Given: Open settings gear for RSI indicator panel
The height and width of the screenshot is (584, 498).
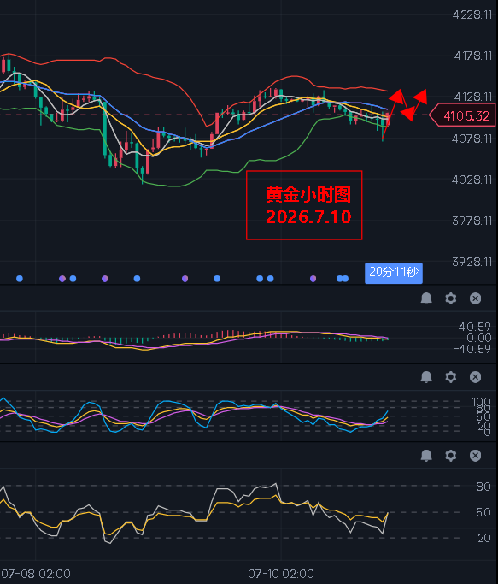Looking at the screenshot, I should coord(451,456).
